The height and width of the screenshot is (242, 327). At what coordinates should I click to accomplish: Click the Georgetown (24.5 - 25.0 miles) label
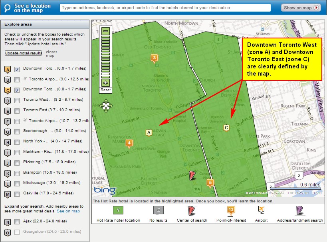click(52, 232)
